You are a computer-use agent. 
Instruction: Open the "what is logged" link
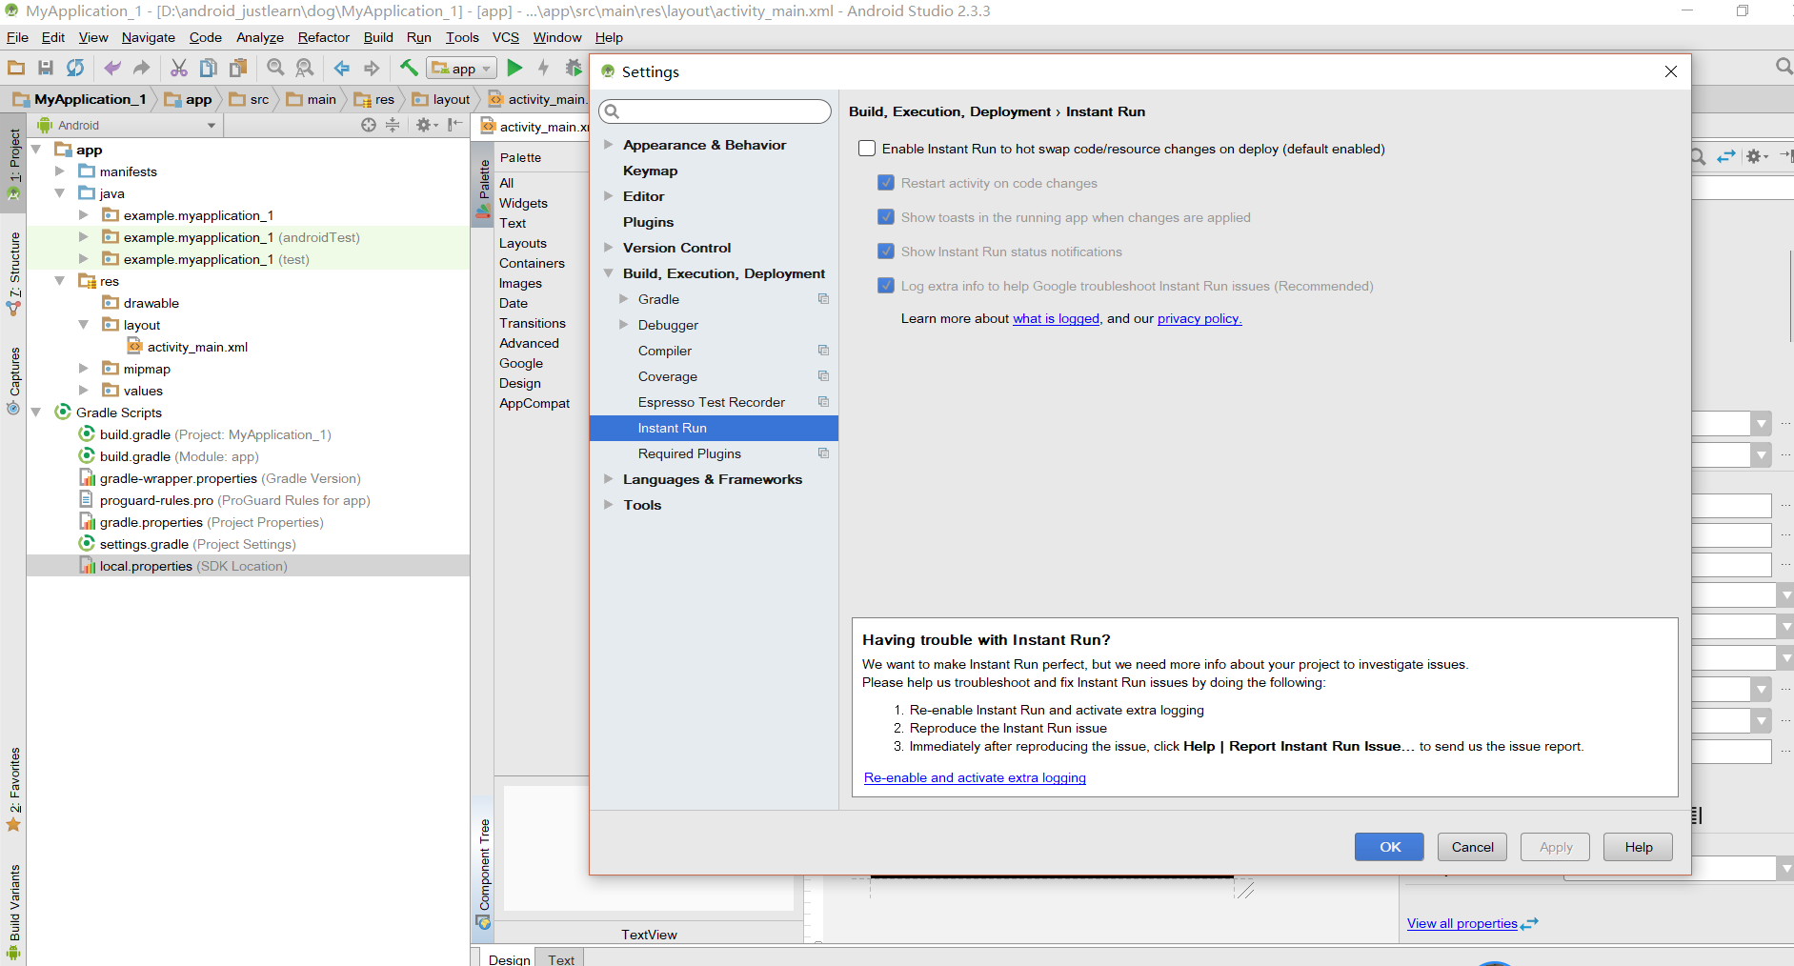[1056, 318]
